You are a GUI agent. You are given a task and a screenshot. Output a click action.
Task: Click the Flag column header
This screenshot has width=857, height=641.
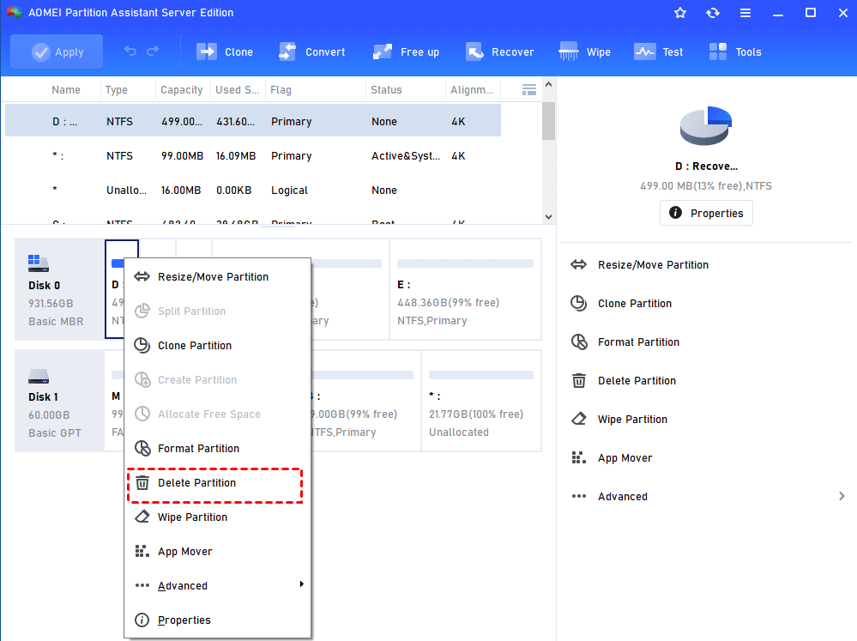(x=281, y=90)
